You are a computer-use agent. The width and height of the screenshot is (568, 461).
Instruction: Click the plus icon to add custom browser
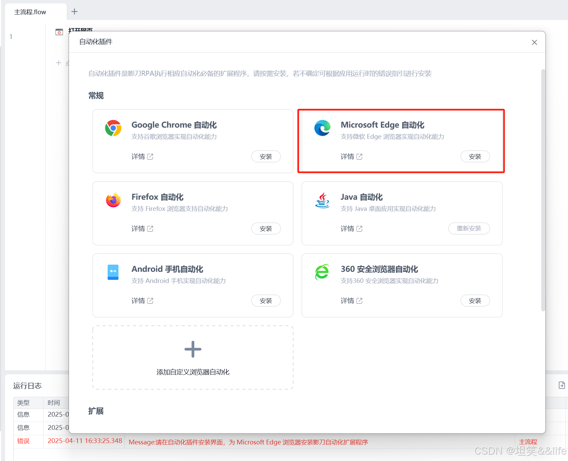pos(193,349)
